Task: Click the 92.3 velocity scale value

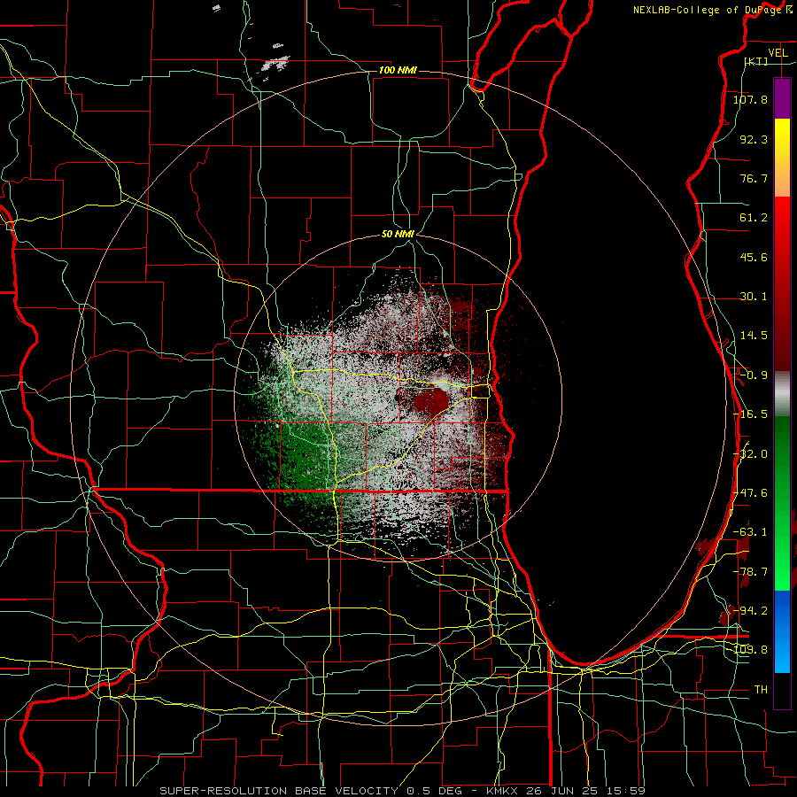Action: tap(754, 139)
